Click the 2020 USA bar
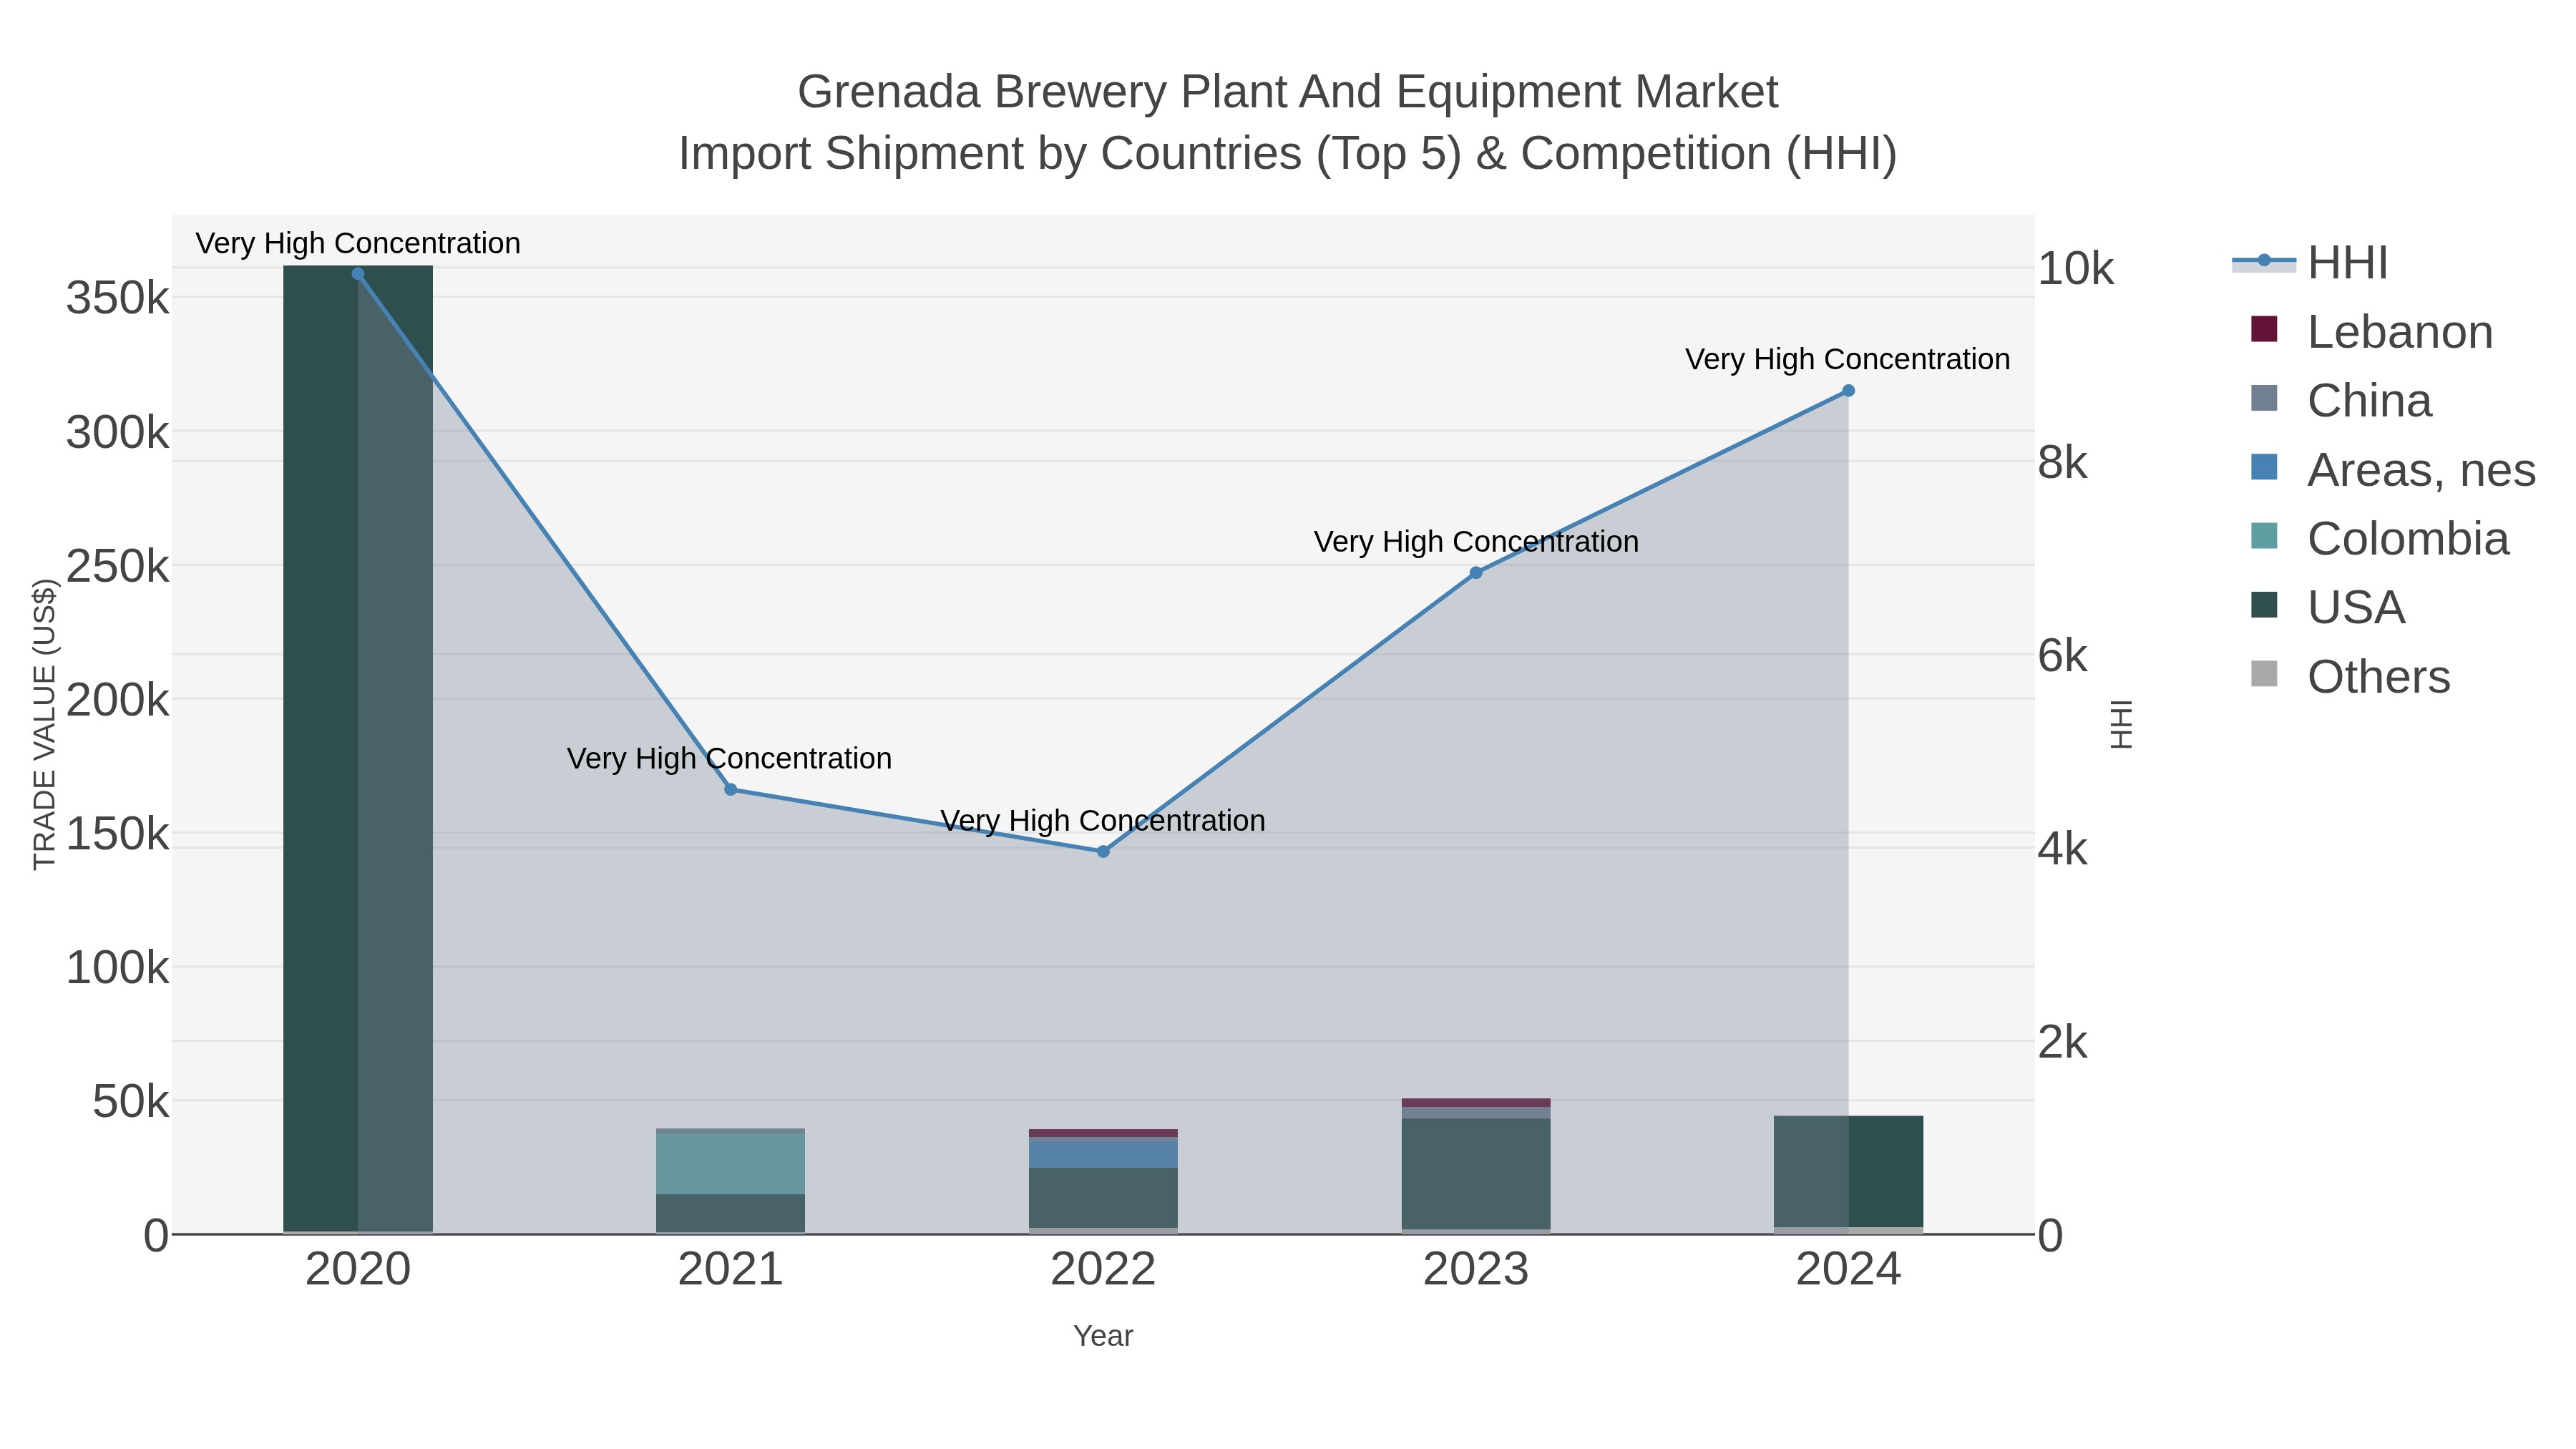 coord(358,749)
